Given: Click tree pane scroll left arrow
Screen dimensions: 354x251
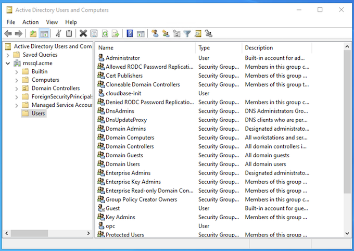Looking at the screenshot, I should tap(7, 233).
